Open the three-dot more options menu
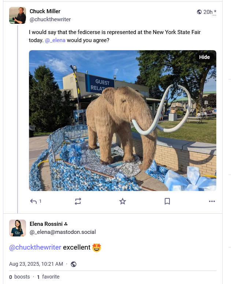 point(212,201)
